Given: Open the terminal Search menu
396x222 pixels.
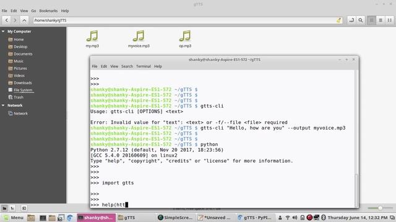Looking at the screenshot, I should pos(127,67).
